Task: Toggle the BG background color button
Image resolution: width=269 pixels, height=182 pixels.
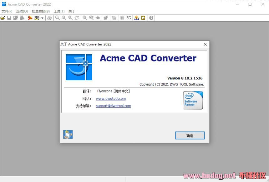Action: coord(129,18)
